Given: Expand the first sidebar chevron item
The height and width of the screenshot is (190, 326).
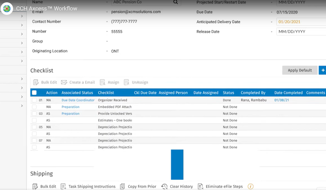Looking at the screenshot, I should 22,16.
